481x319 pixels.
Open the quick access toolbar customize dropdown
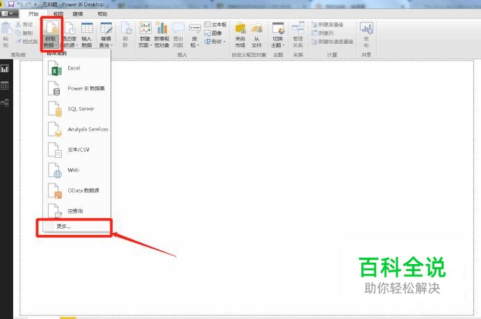coord(35,5)
